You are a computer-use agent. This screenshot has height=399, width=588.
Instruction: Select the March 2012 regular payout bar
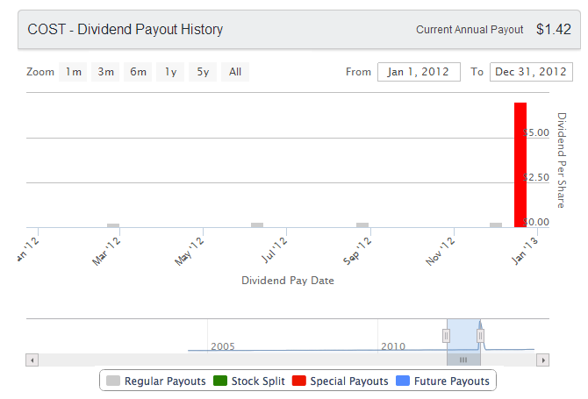[x=113, y=225]
